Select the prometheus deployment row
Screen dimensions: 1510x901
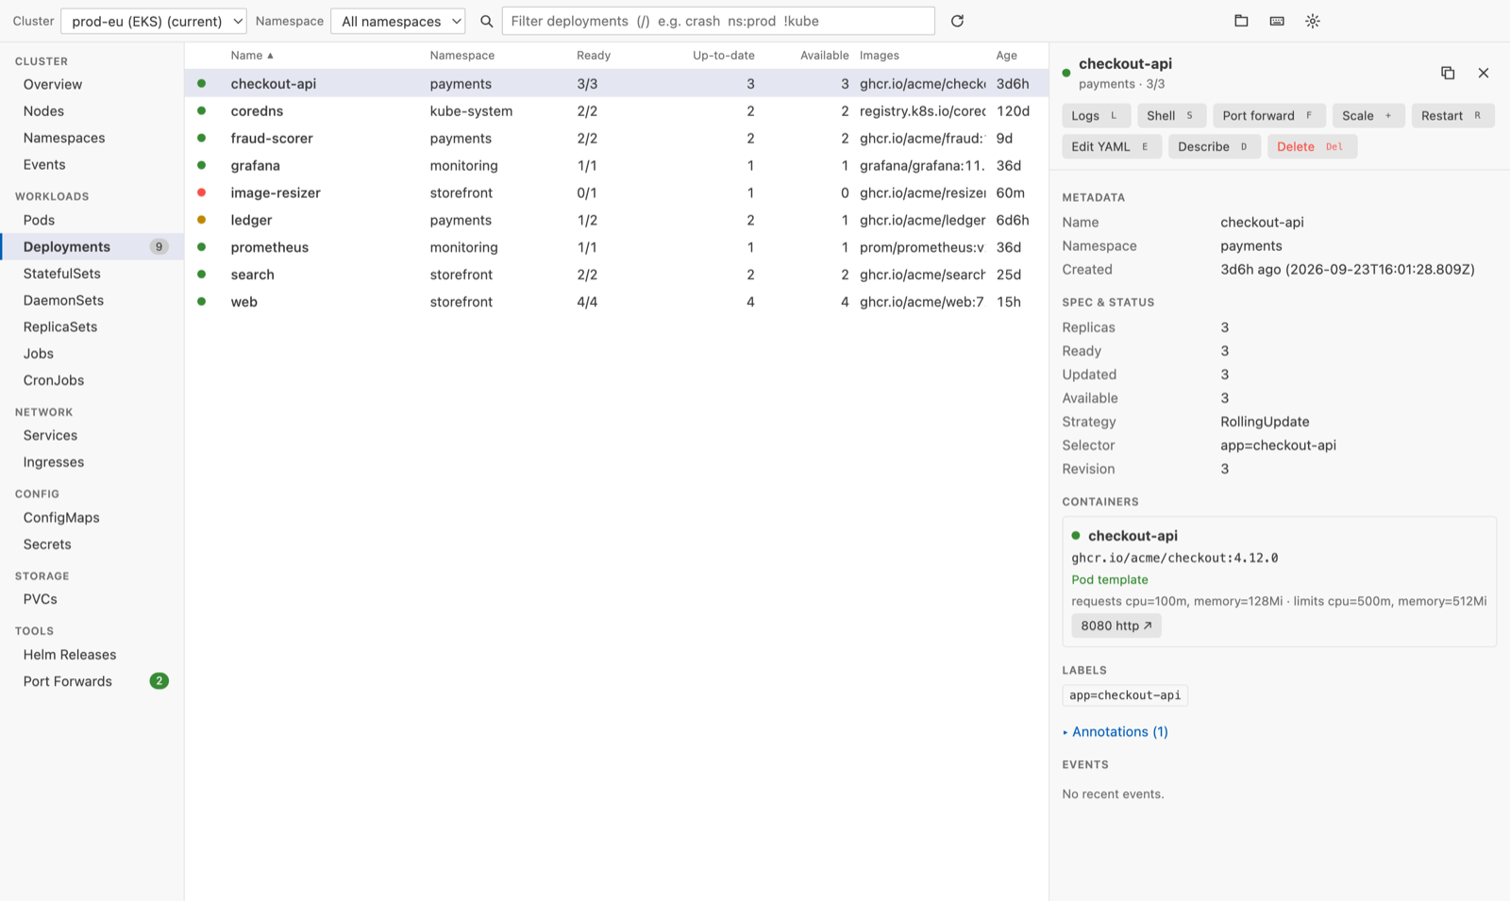tap(616, 247)
